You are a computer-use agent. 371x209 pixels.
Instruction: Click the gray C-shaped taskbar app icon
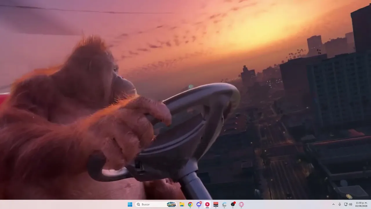pyautogui.click(x=224, y=204)
